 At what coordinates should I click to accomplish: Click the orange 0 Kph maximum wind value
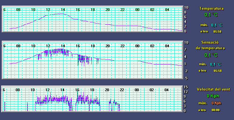point(216,103)
